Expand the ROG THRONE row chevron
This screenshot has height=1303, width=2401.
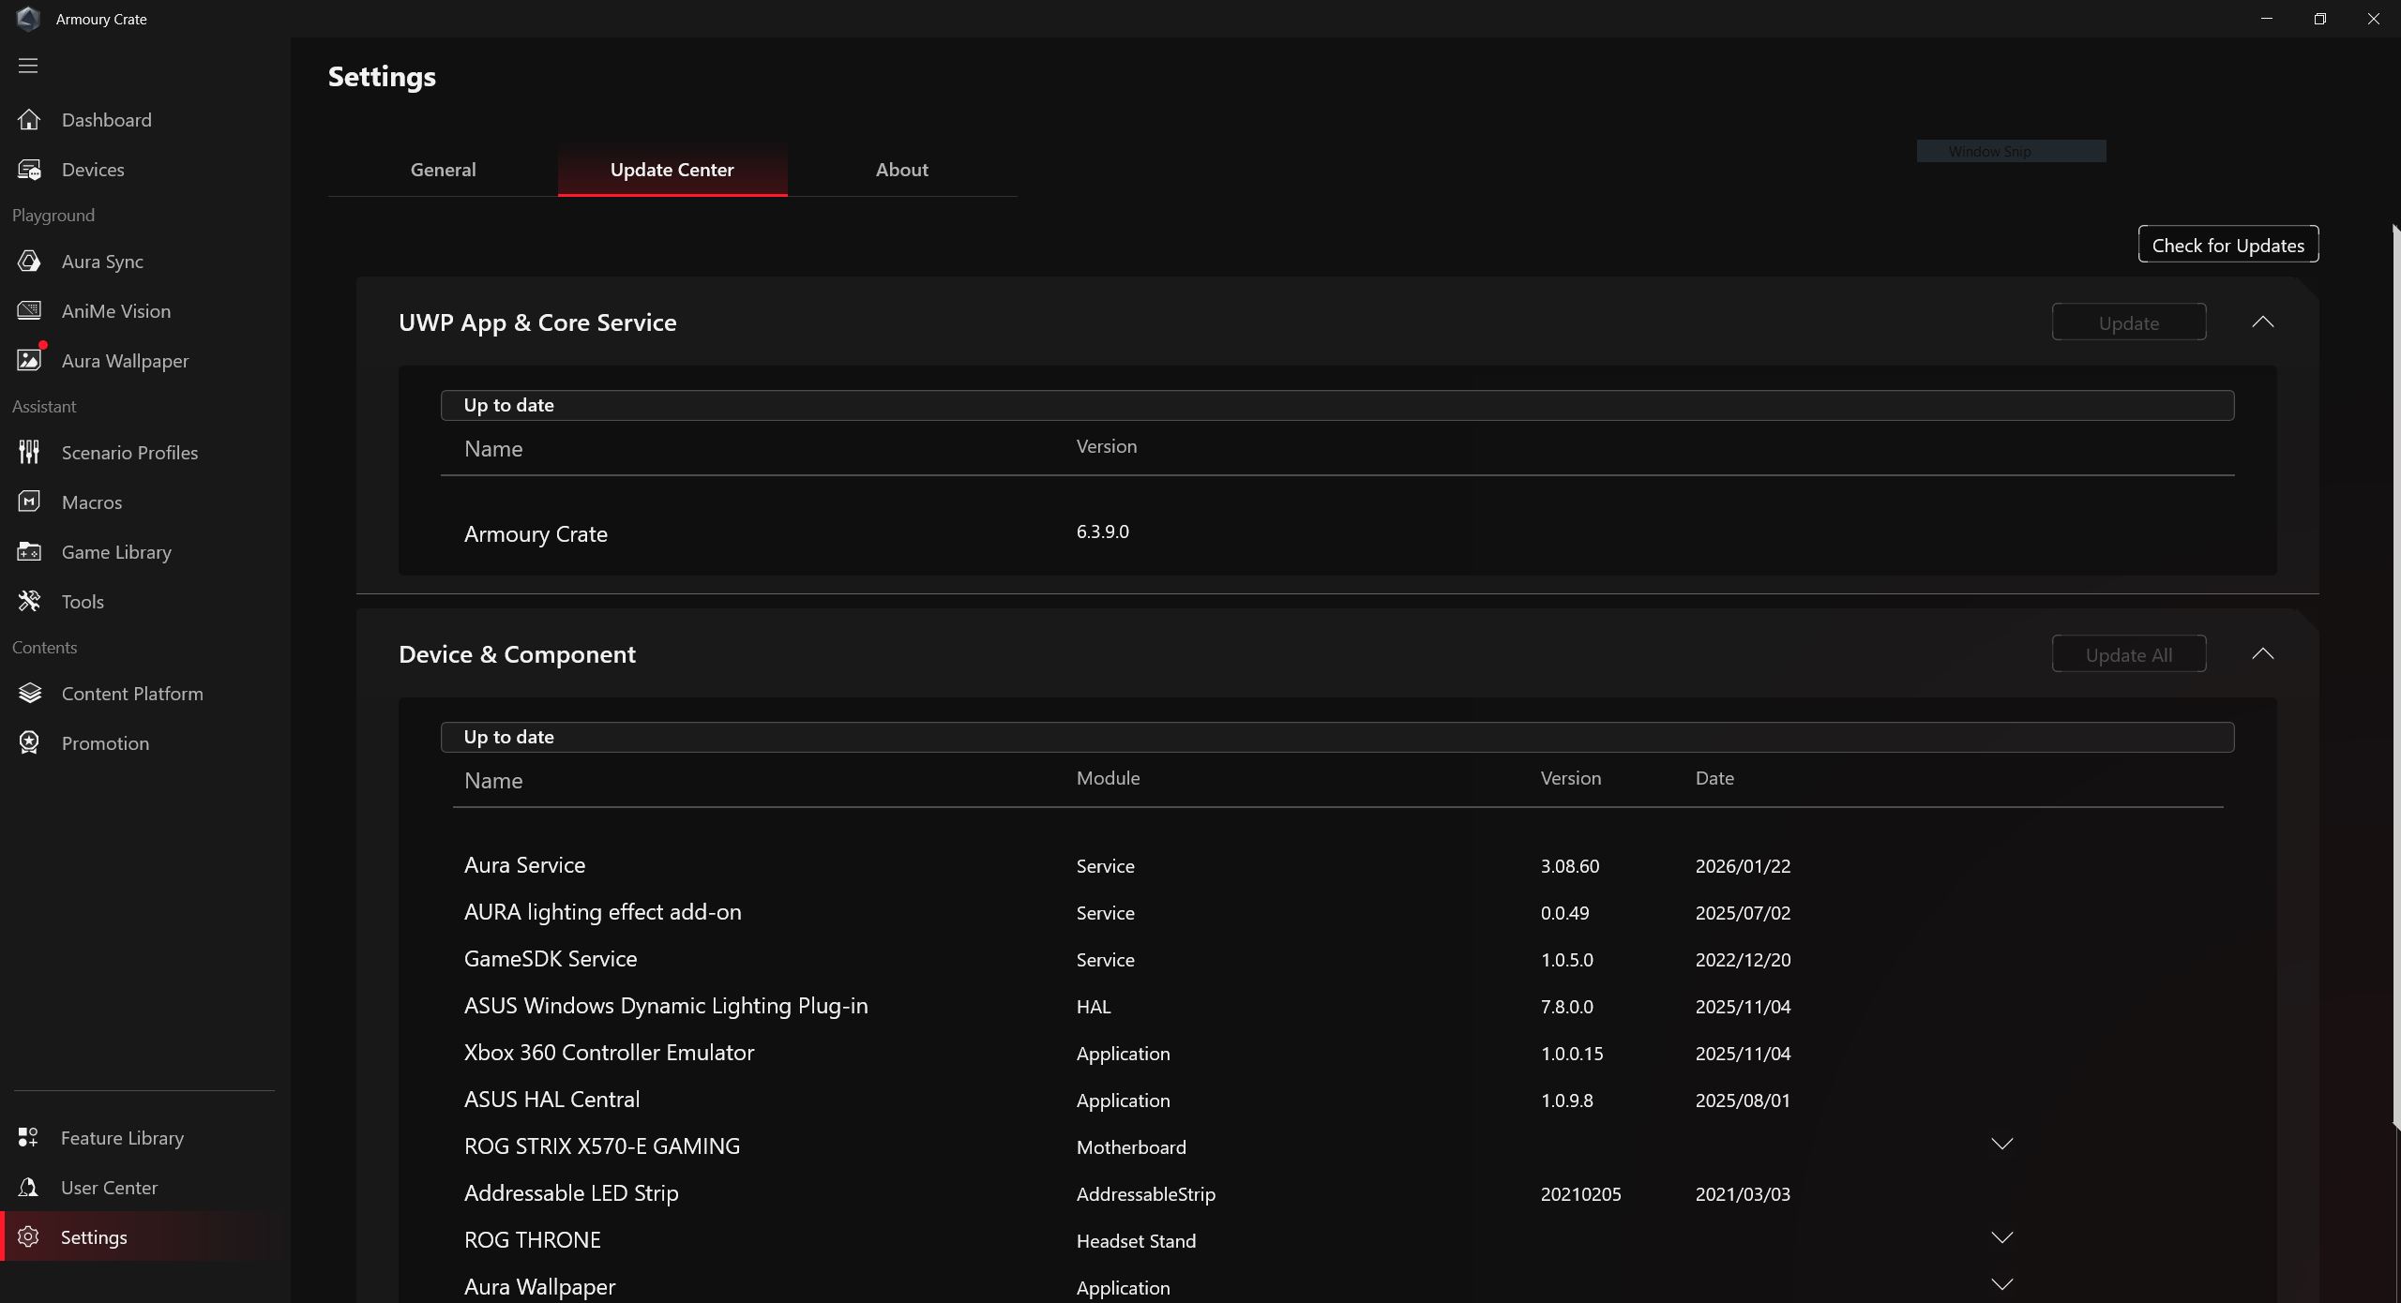pyautogui.click(x=2002, y=1238)
